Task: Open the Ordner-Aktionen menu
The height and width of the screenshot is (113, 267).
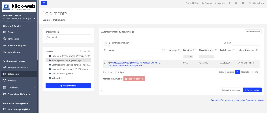Action: point(253,32)
